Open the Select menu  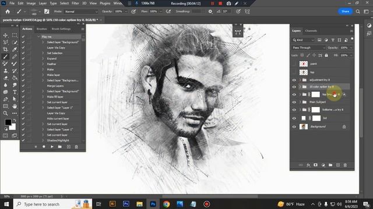click(64, 3)
